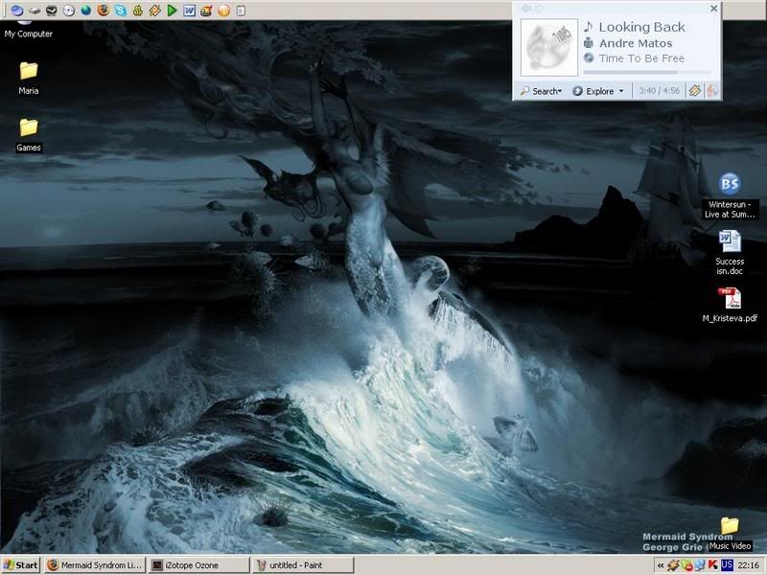Click the grey drive icon in quick launch
Viewport: 767px width, 575px height.
click(x=35, y=11)
